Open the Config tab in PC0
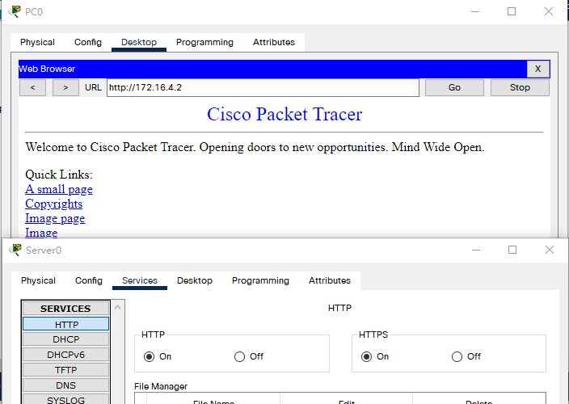 (x=88, y=43)
